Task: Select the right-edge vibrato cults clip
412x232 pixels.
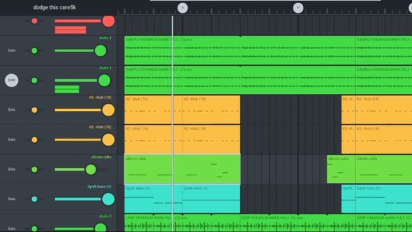Action: [x=384, y=169]
